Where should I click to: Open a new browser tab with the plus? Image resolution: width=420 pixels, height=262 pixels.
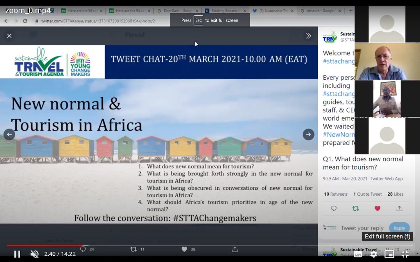click(351, 10)
